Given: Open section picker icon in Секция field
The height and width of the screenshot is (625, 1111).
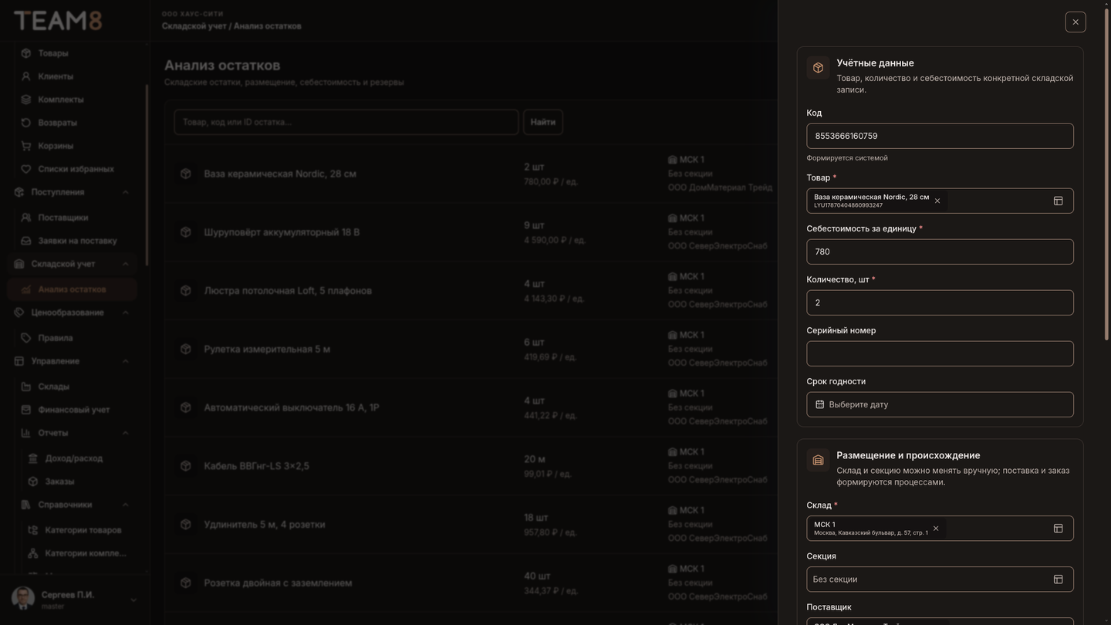Looking at the screenshot, I should click(1059, 579).
